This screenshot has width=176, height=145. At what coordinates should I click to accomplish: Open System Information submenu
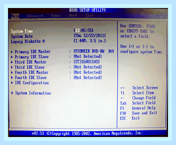coord(33,93)
